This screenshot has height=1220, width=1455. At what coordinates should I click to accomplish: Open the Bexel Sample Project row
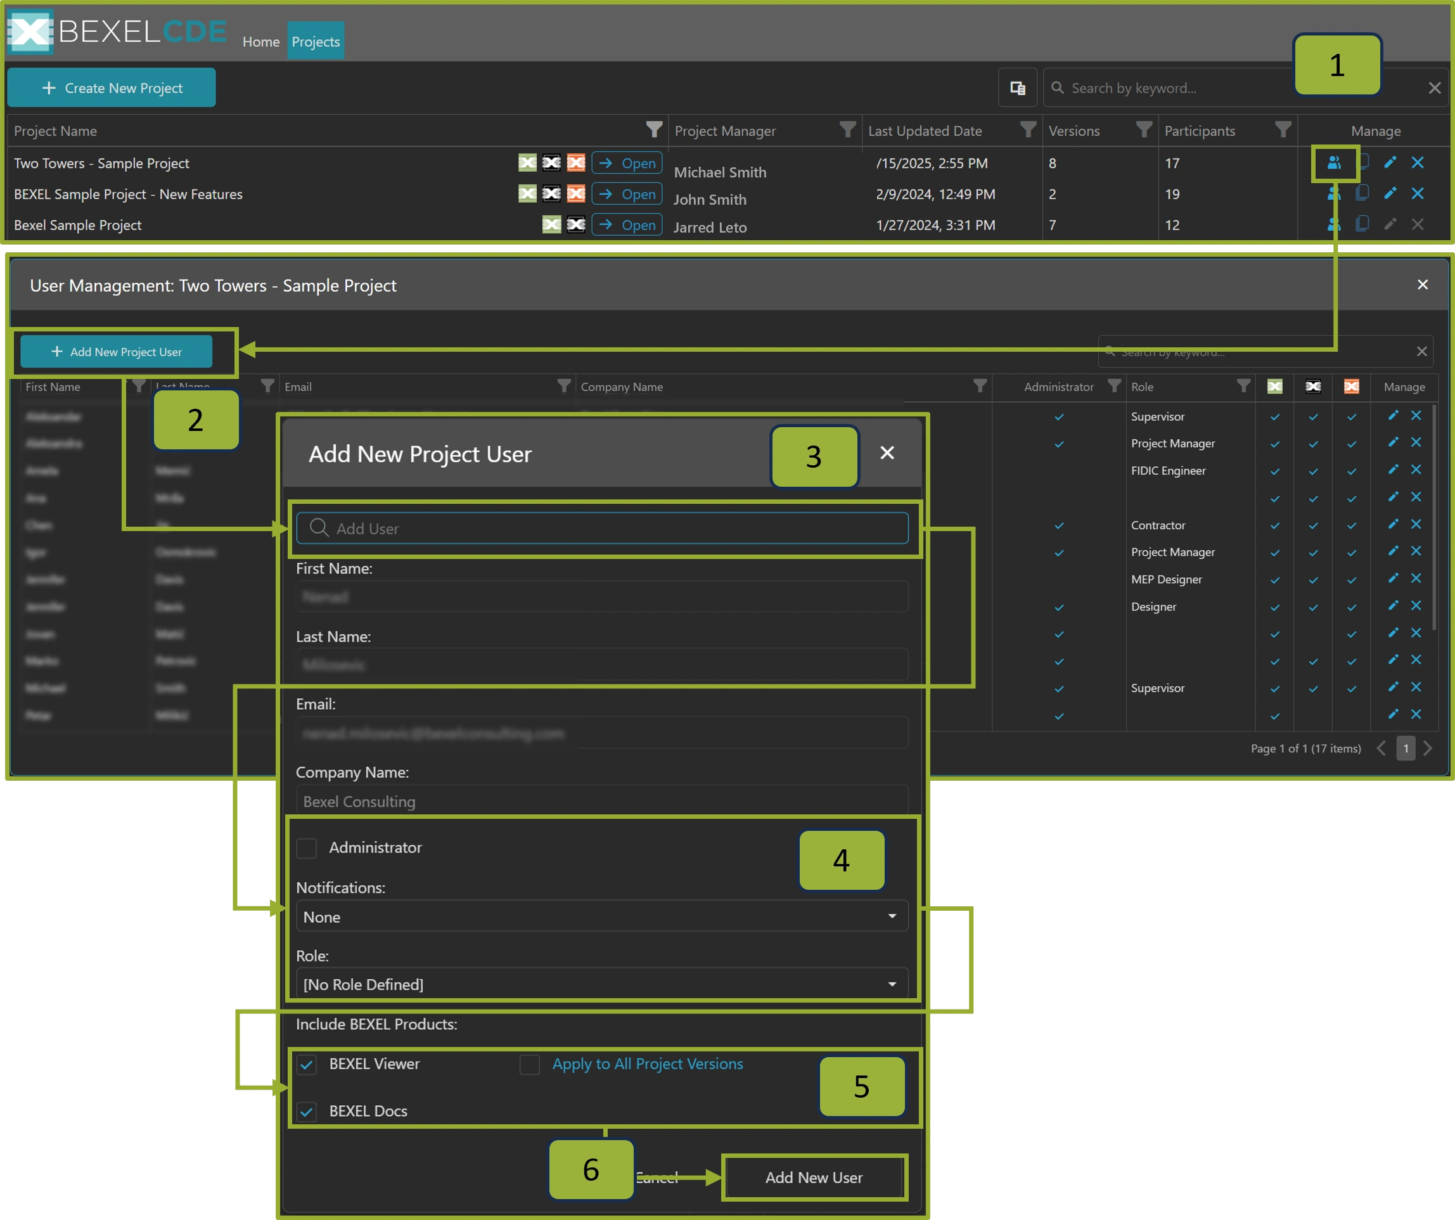coord(627,224)
